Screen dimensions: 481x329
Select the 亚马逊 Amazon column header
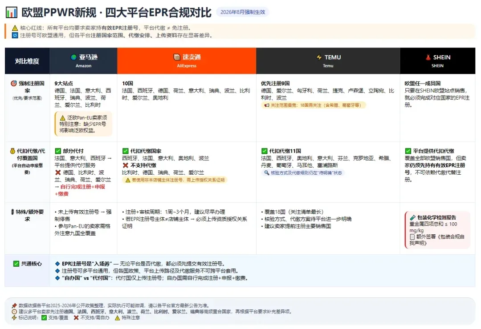(x=83, y=60)
